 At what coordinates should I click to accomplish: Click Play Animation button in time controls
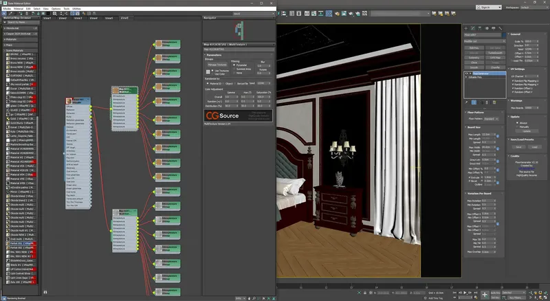[x=465, y=293]
